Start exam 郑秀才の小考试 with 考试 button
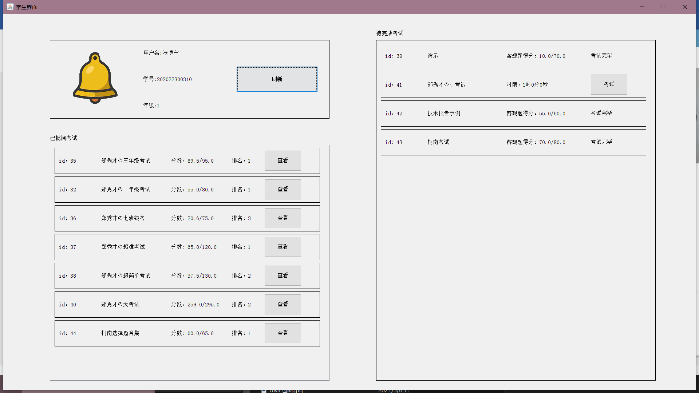699x393 pixels. (609, 84)
